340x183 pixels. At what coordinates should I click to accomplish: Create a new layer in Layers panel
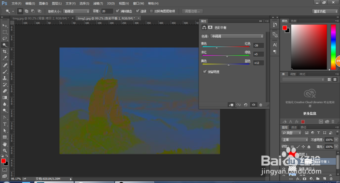pos(325,179)
